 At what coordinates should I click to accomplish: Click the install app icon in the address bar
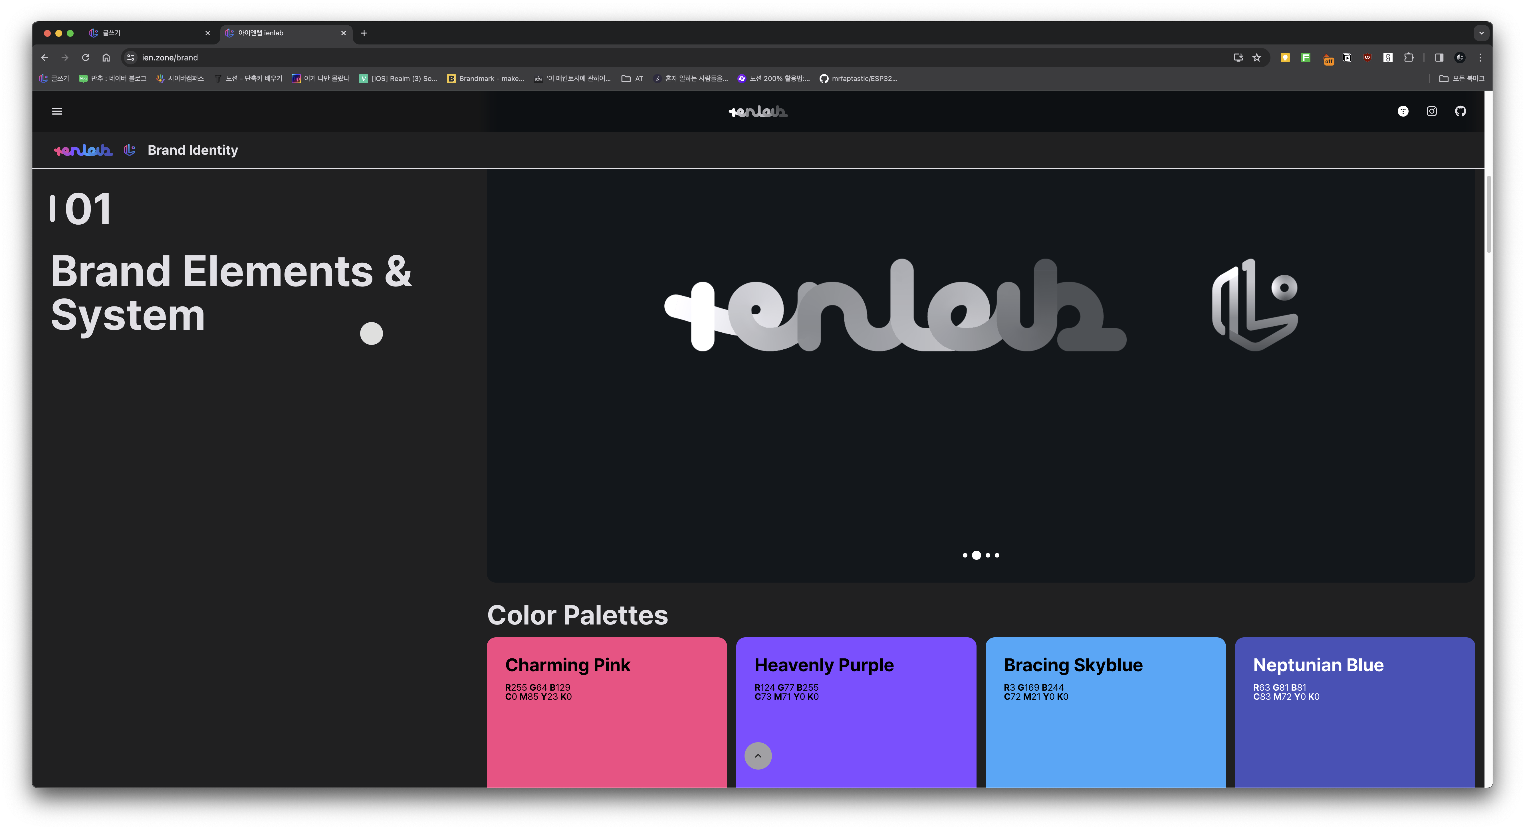(x=1238, y=57)
